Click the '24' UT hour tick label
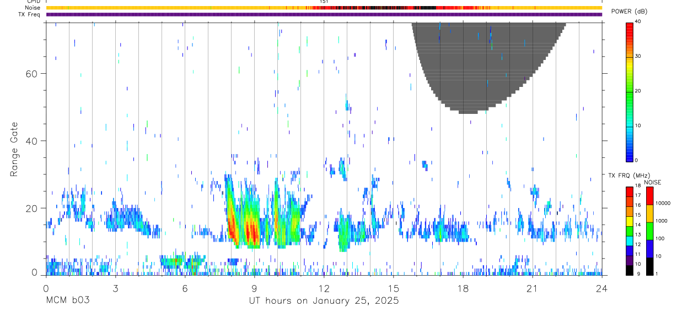 (x=601, y=287)
